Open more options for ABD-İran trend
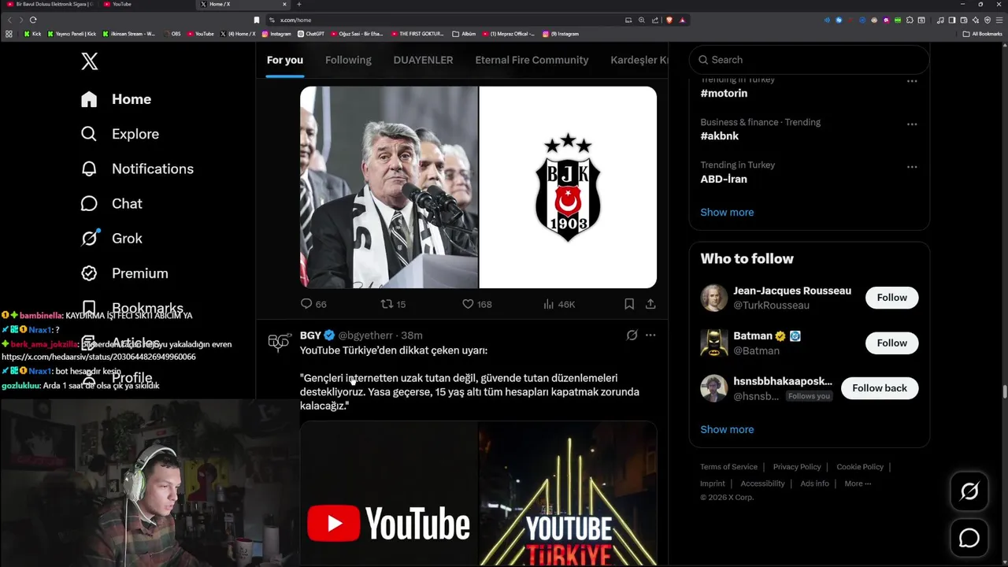This screenshot has width=1008, height=567. click(x=912, y=167)
